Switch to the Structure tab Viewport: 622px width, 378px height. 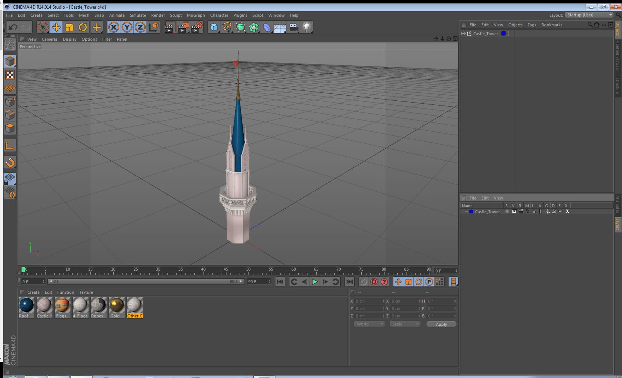618,86
